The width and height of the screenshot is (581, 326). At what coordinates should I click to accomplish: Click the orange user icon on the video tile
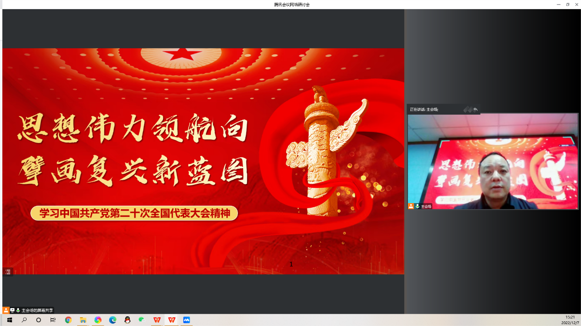coord(411,206)
